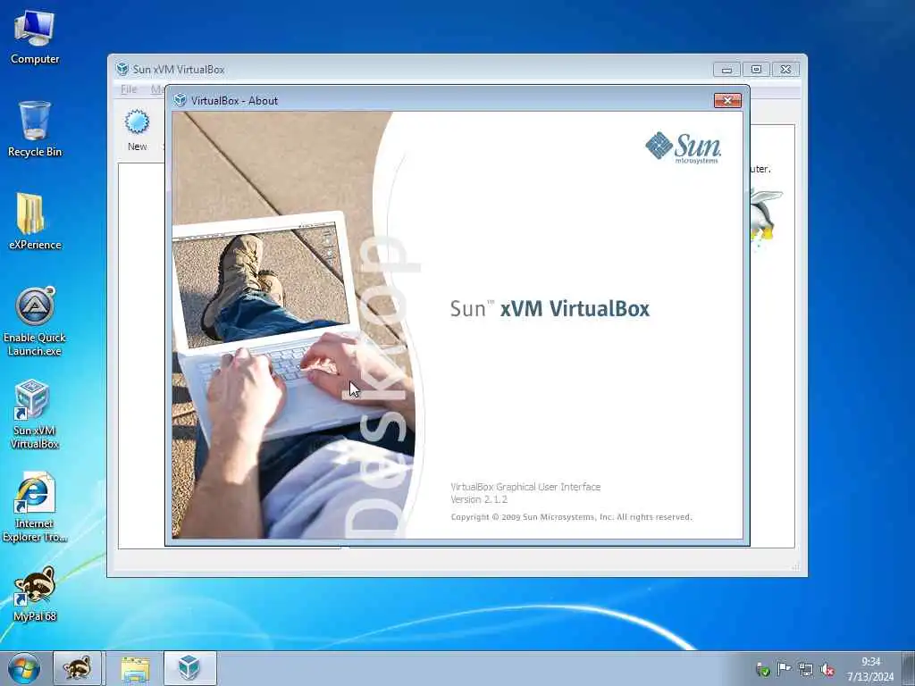Select the Computer desktop icon
The height and width of the screenshot is (686, 915).
(x=35, y=37)
